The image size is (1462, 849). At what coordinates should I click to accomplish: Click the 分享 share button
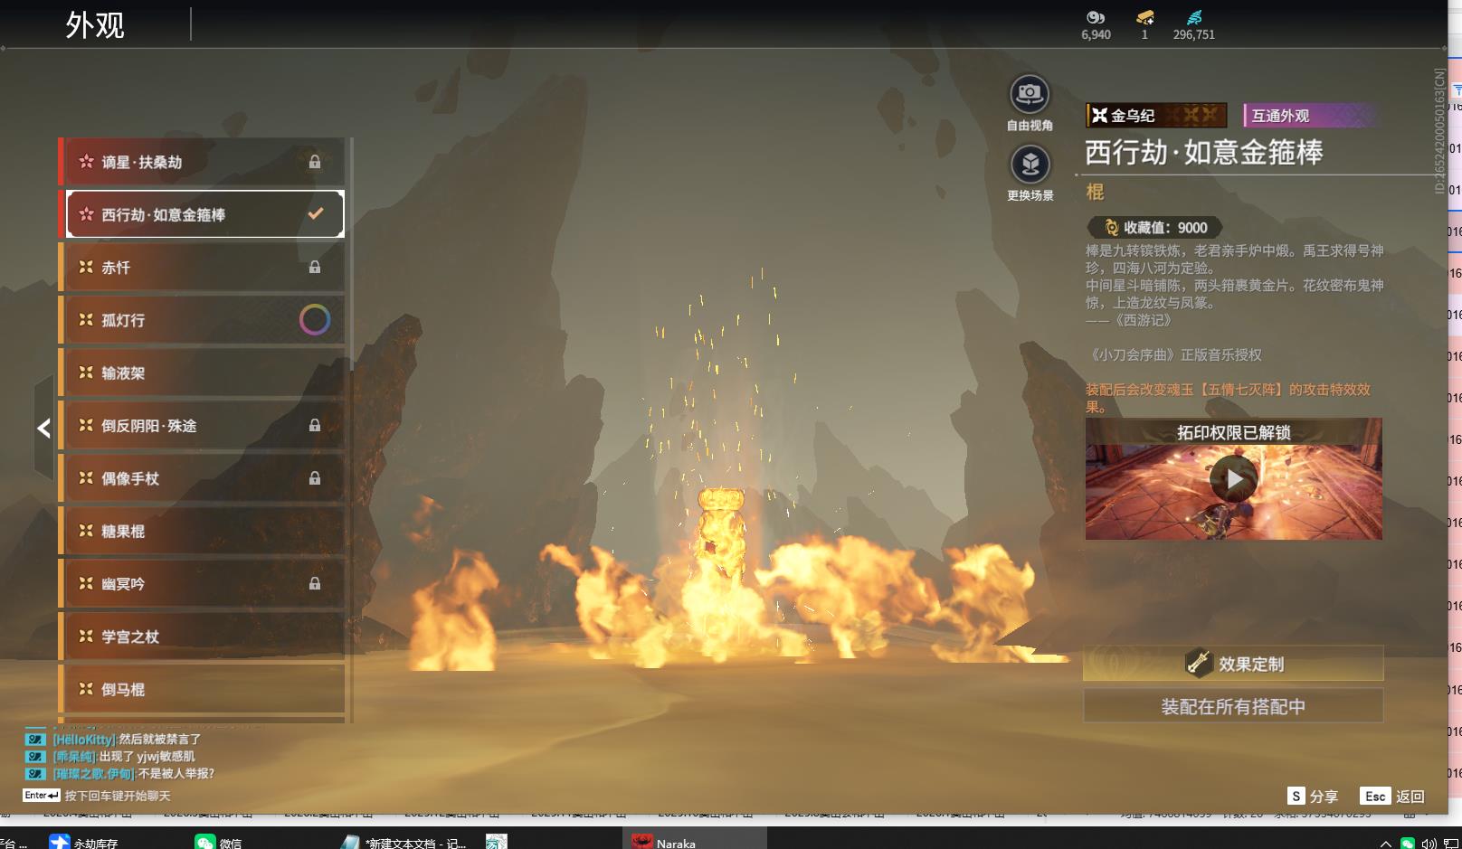coord(1313,796)
